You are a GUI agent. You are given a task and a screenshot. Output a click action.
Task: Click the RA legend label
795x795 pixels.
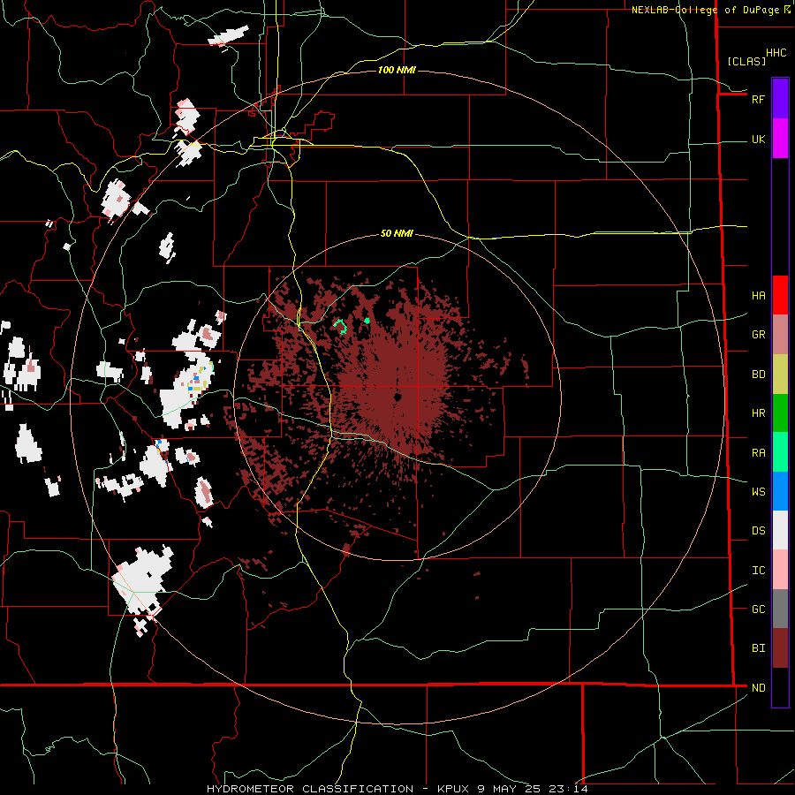758,452
